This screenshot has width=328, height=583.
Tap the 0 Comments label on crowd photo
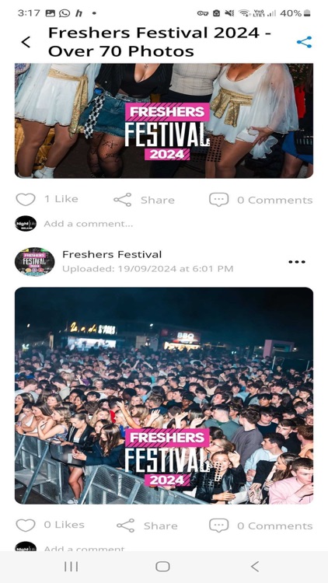pos(275,525)
